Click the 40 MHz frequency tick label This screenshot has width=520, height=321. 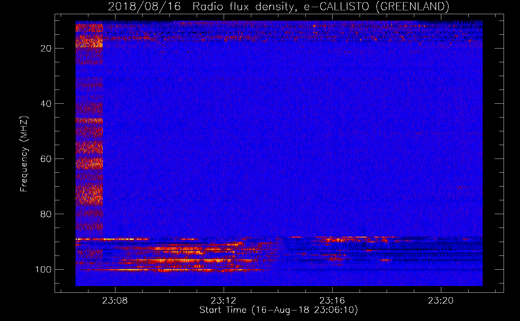(46, 104)
